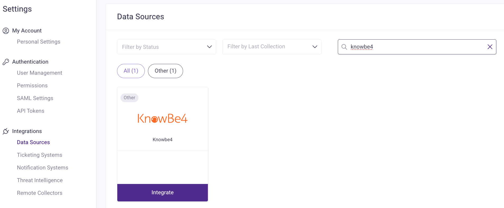
Task: Open the Notification Systems section
Action: tap(42, 168)
